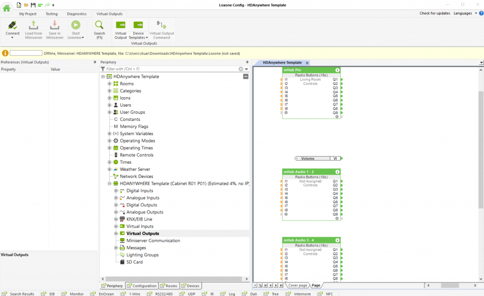Expand the Rooms tree node
The image size is (484, 296).
[x=109, y=84]
